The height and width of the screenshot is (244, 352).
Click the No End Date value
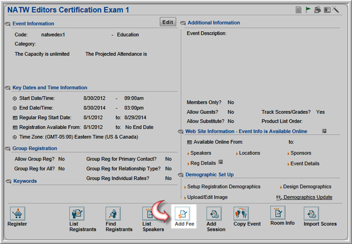point(139,127)
